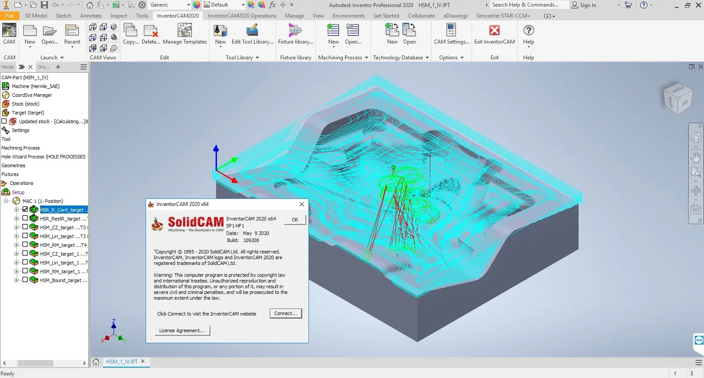
Task: Activate the Pan hand tool in navigation bar
Action: point(696,157)
